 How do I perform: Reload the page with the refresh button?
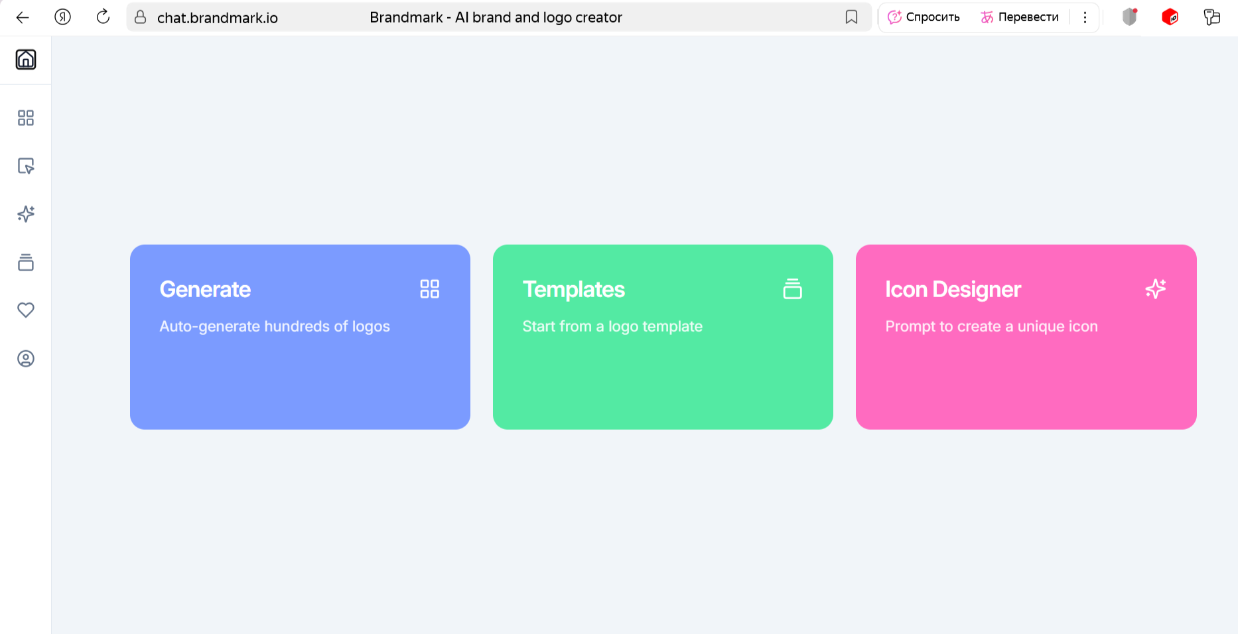(x=103, y=17)
